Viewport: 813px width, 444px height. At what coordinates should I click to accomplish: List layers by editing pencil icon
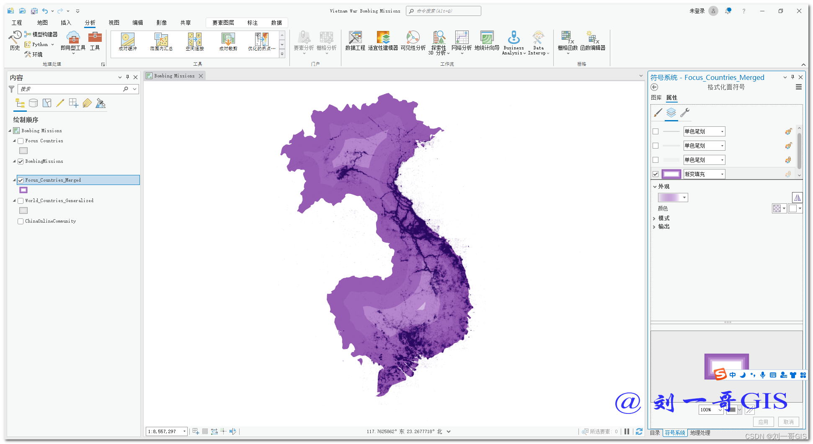[x=60, y=103]
